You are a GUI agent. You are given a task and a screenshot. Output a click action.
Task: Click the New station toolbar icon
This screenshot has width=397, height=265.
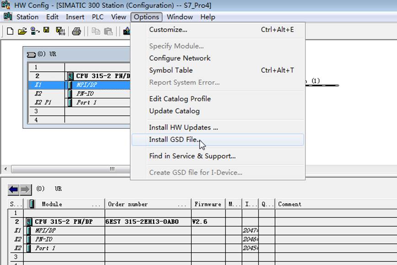coord(10,31)
